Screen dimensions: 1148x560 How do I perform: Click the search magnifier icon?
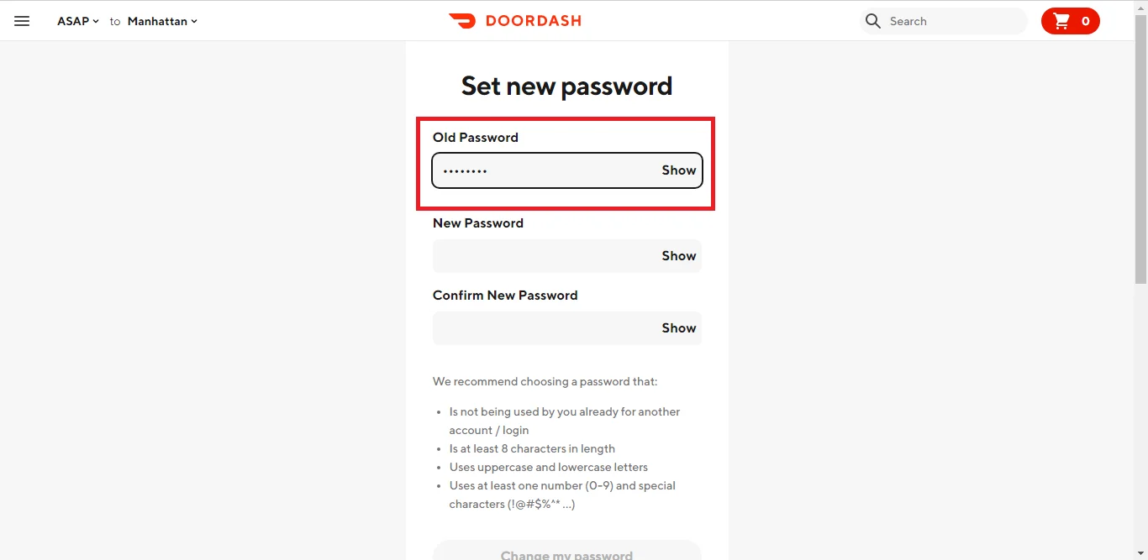click(873, 21)
